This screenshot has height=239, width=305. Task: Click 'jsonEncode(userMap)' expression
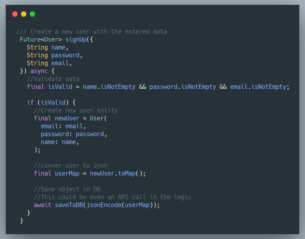tap(120, 205)
